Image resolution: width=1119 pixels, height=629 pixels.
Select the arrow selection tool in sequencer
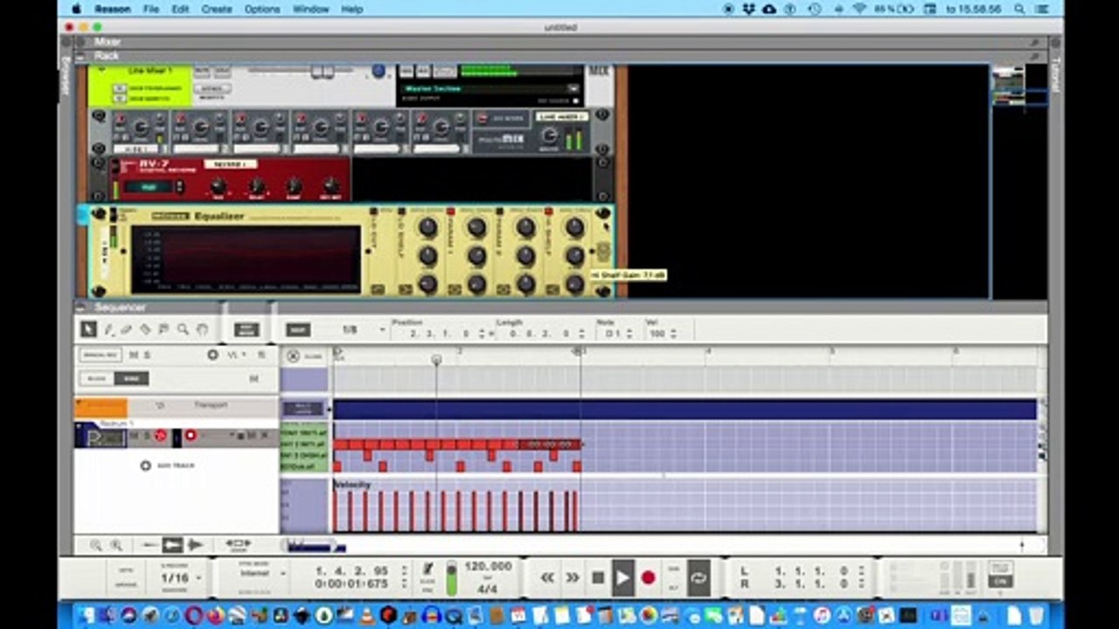(x=88, y=329)
